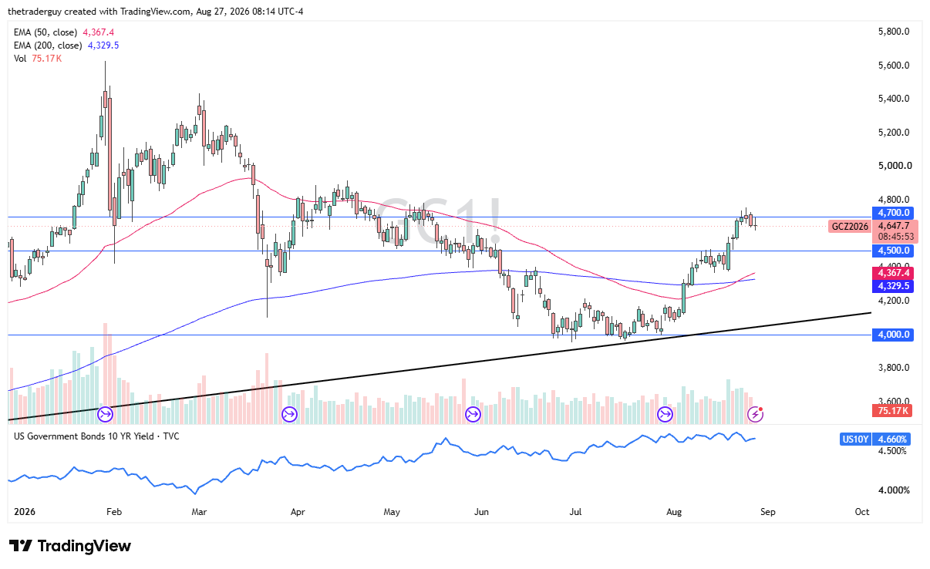
Task: Click the current price 4,647.7 label
Action: click(893, 227)
